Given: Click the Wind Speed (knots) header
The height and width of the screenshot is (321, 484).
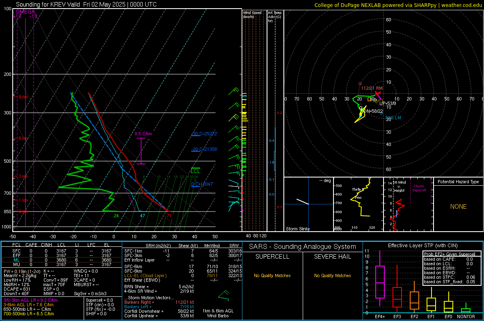Looking at the screenshot, I should click(252, 14).
